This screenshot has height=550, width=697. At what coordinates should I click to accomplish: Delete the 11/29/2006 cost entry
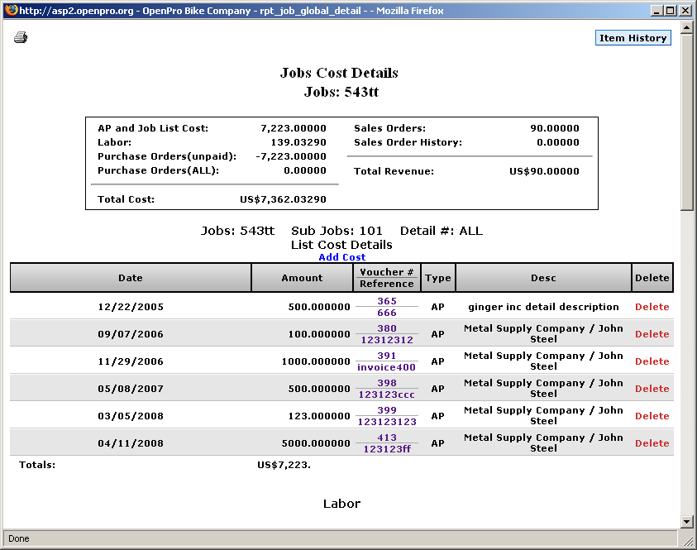coord(652,361)
